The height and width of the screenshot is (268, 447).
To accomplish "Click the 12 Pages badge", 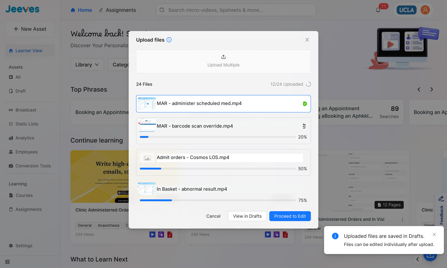I will [389, 205].
